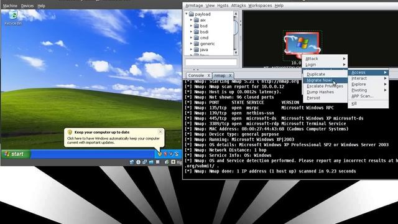Select the Access item in the Meterpreter menu

click(x=368, y=72)
